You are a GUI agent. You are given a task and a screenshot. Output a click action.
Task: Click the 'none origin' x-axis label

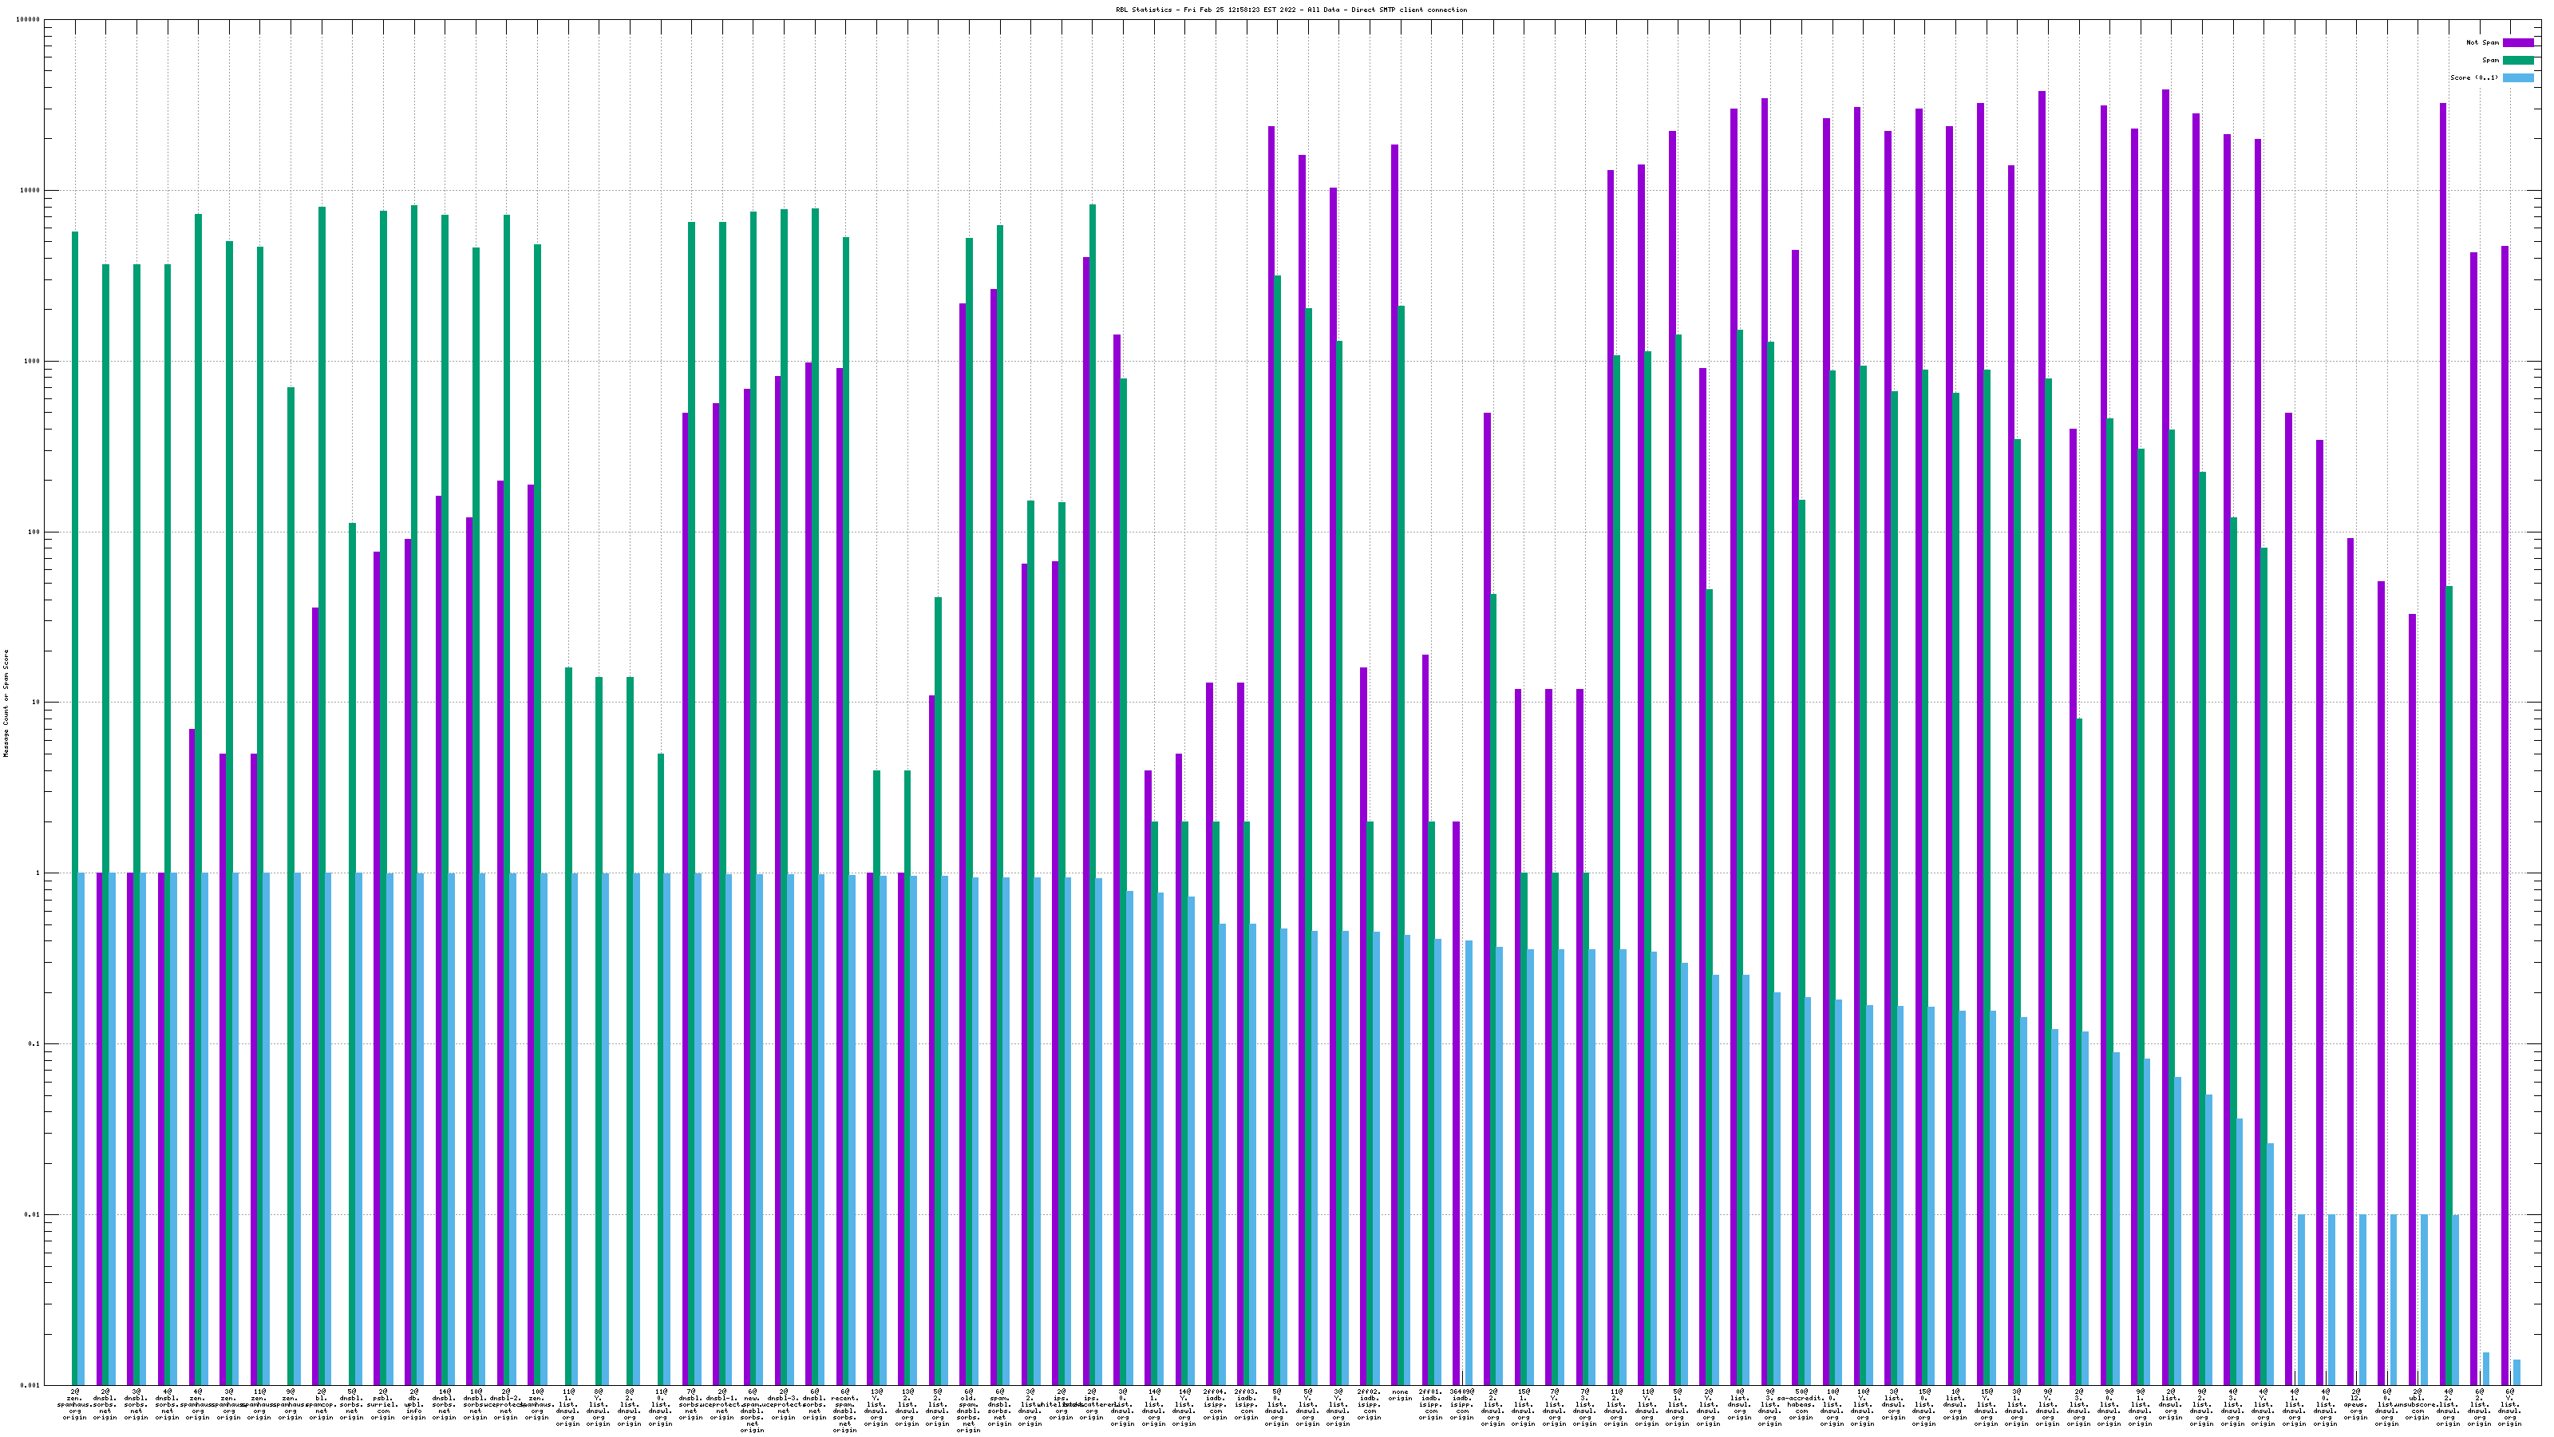pos(1400,1395)
